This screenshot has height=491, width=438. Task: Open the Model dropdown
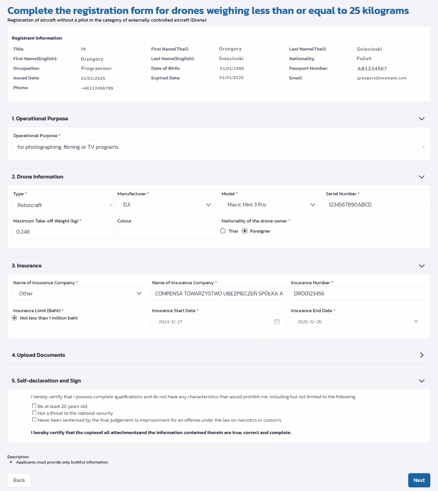pyautogui.click(x=271, y=205)
